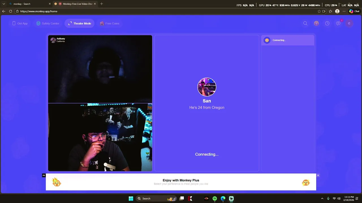Open the red K app on taskbar

pos(190,198)
